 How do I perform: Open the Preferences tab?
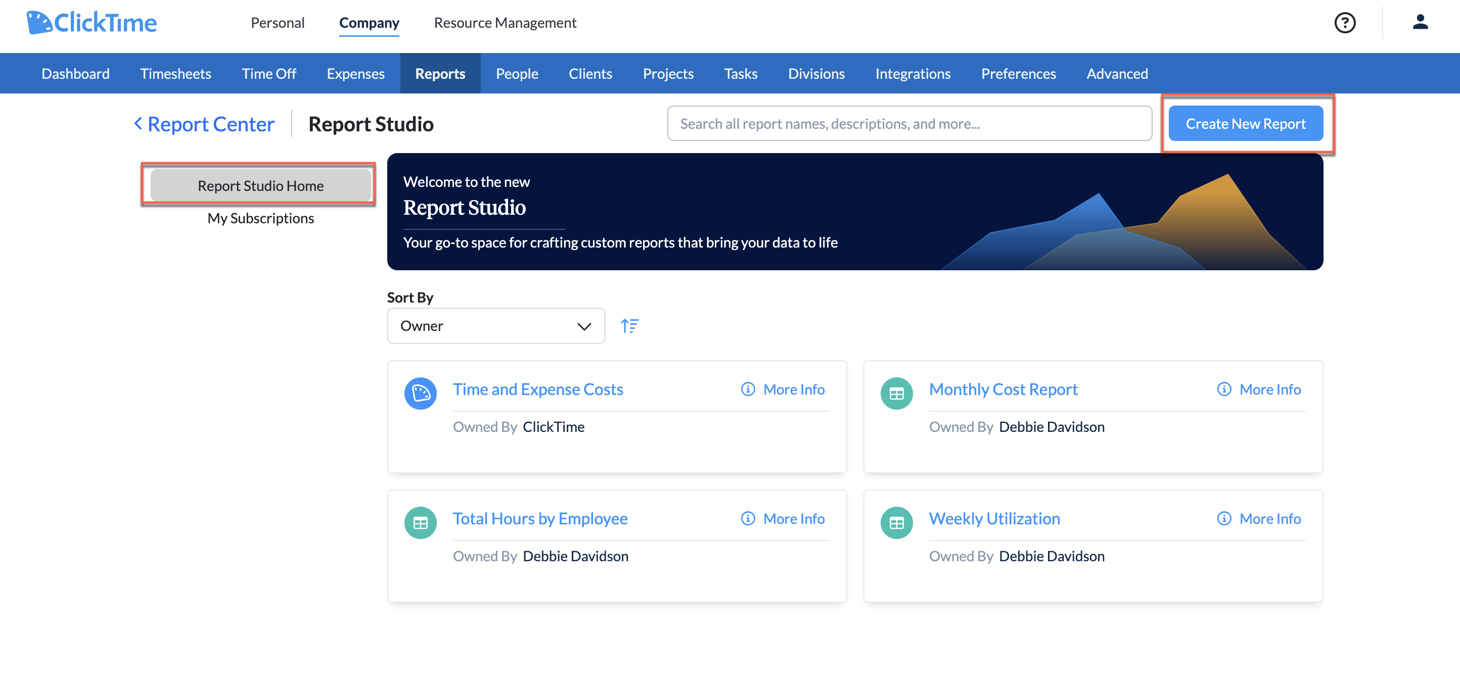(x=1019, y=73)
